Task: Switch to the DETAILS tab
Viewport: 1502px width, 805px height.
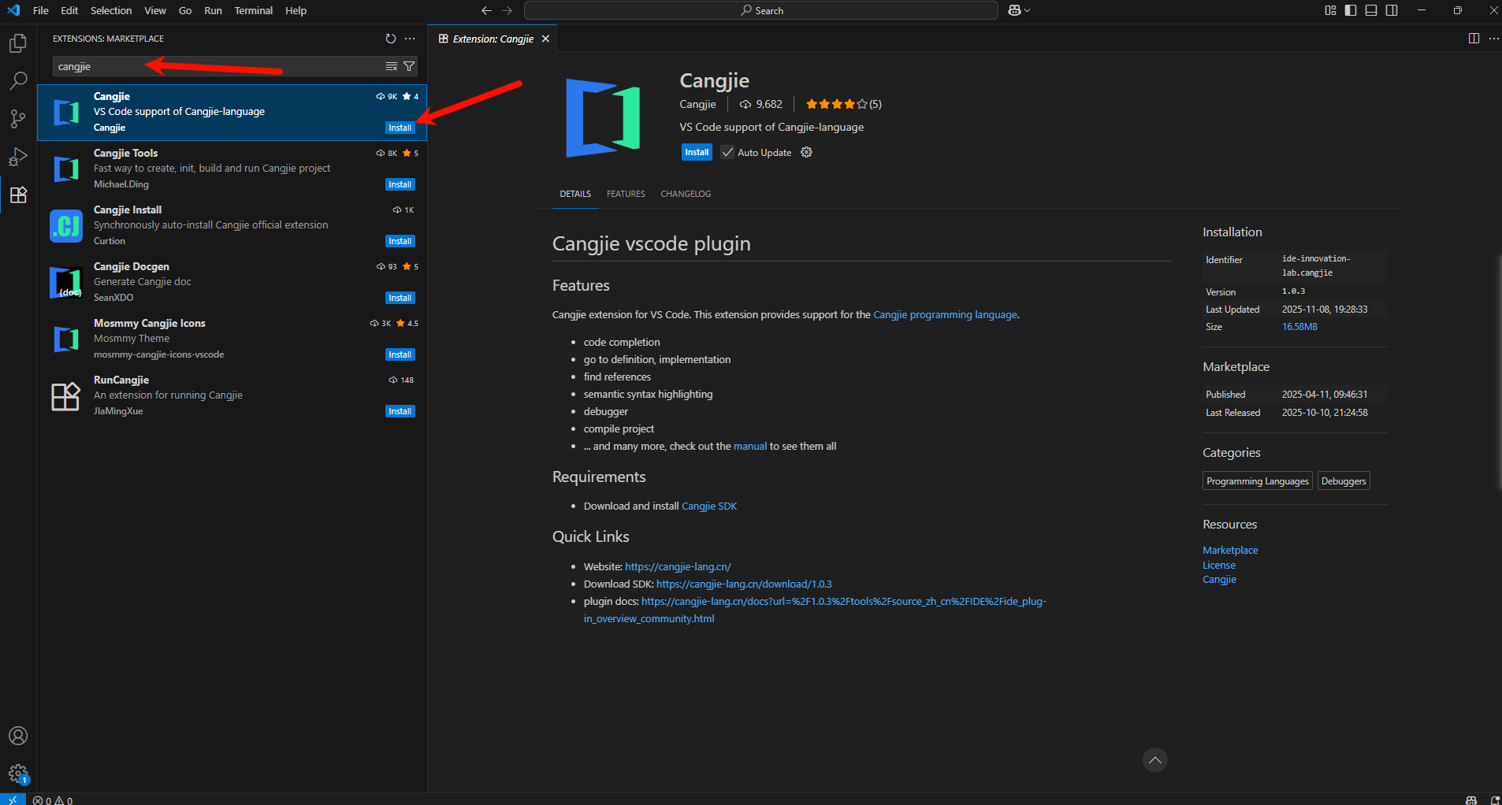Action: pyautogui.click(x=575, y=194)
